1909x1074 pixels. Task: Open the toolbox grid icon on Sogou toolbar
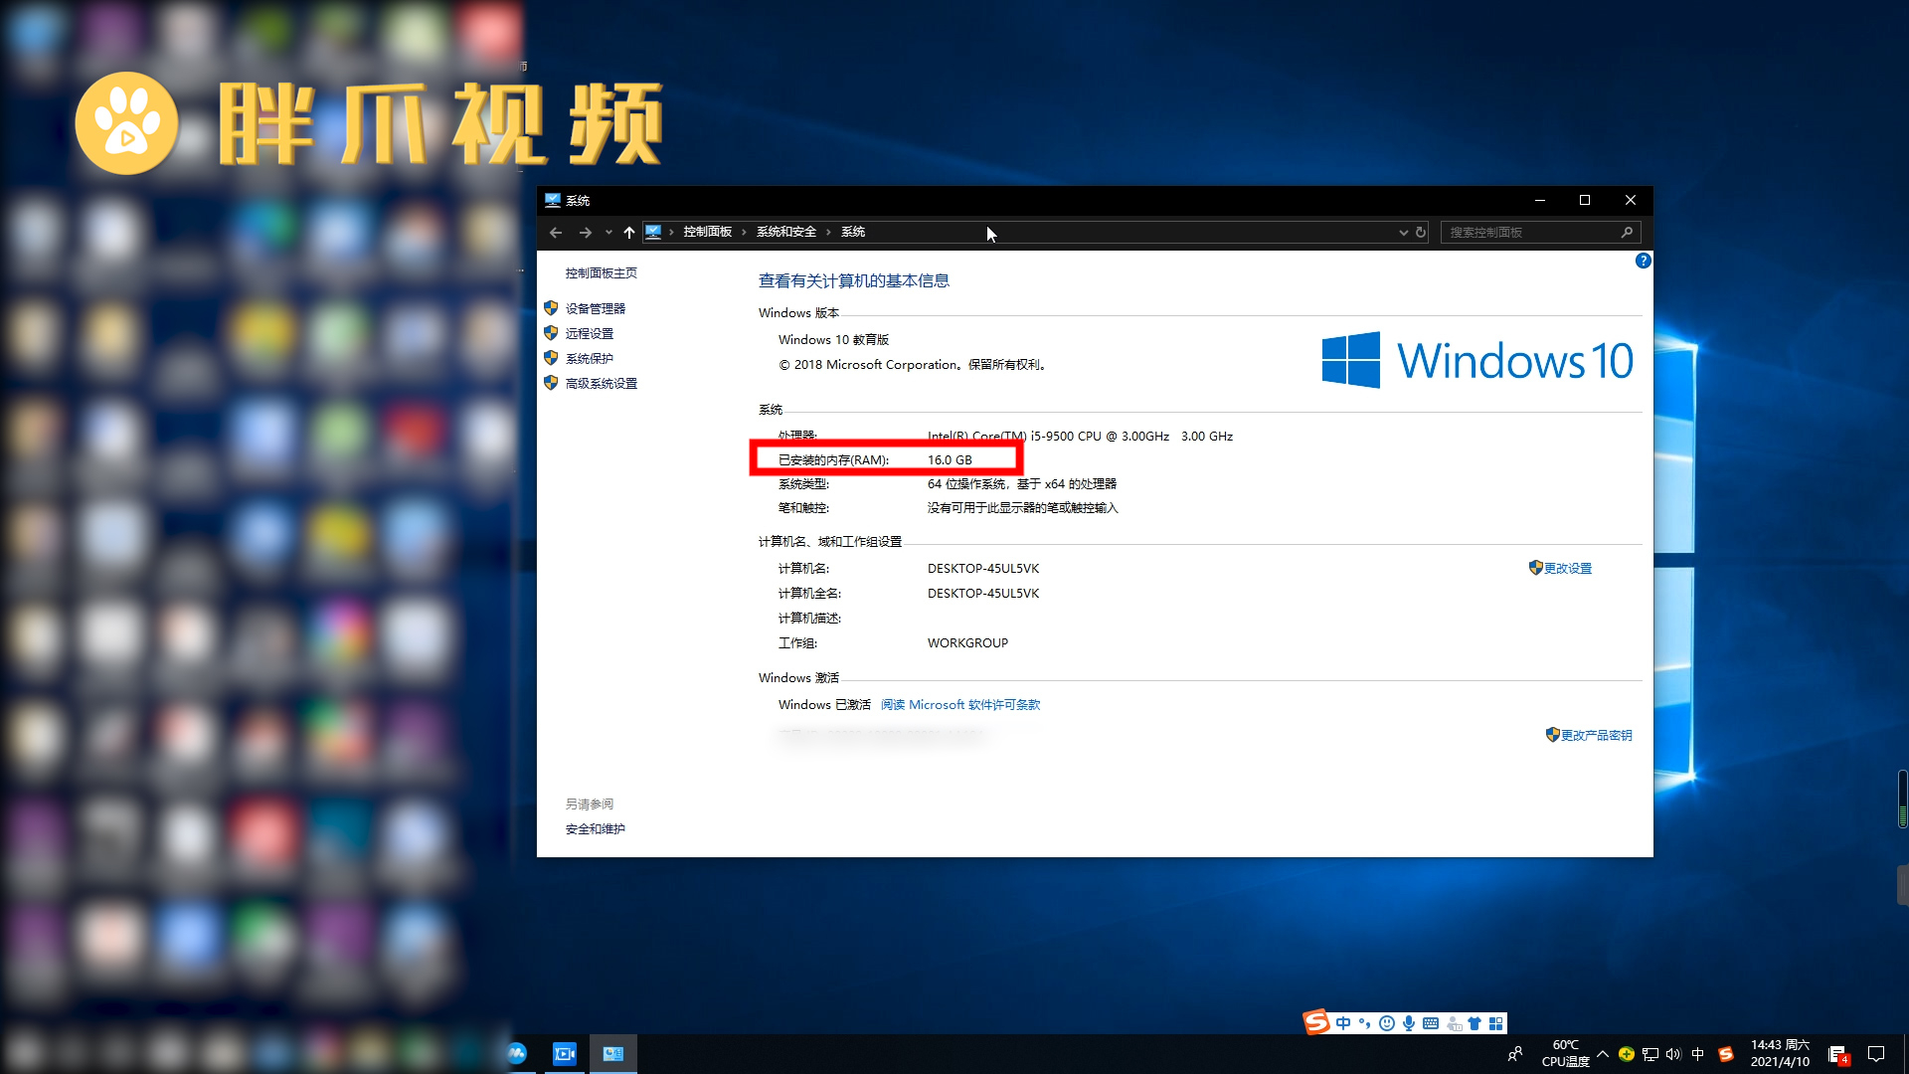pyautogui.click(x=1496, y=1023)
